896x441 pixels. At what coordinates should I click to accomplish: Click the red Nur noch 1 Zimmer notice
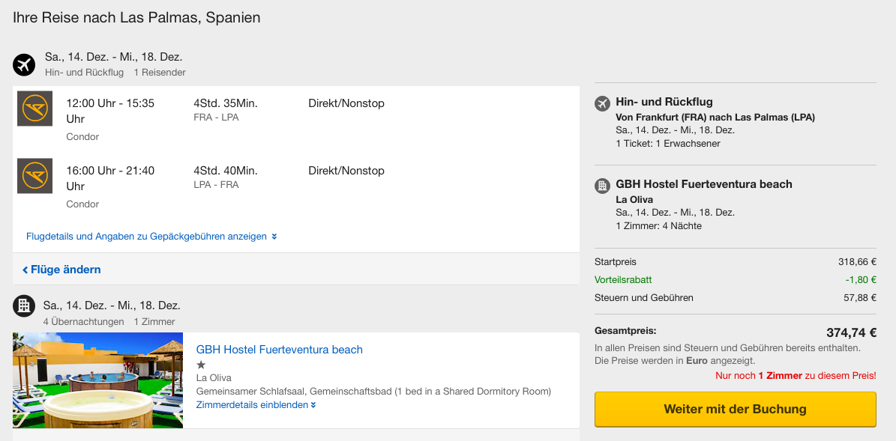796,376
